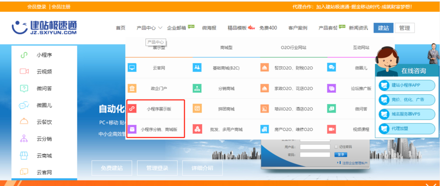Open the 拼团商城 orange icon
This screenshot has height=186, width=440.
(x=197, y=109)
